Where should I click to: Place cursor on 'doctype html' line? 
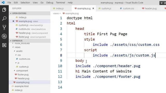[80, 18]
